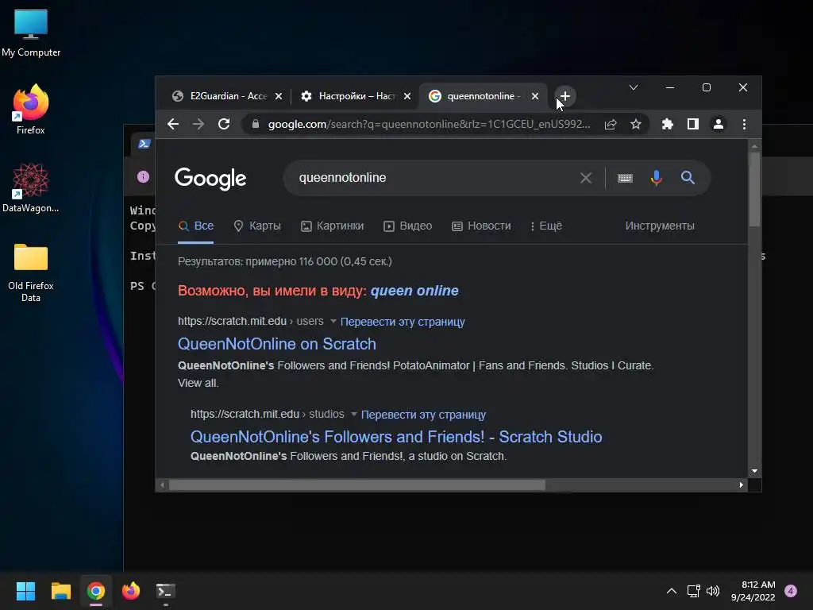The height and width of the screenshot is (610, 813).
Task: Close the E2Guardian tab
Action: (279, 96)
